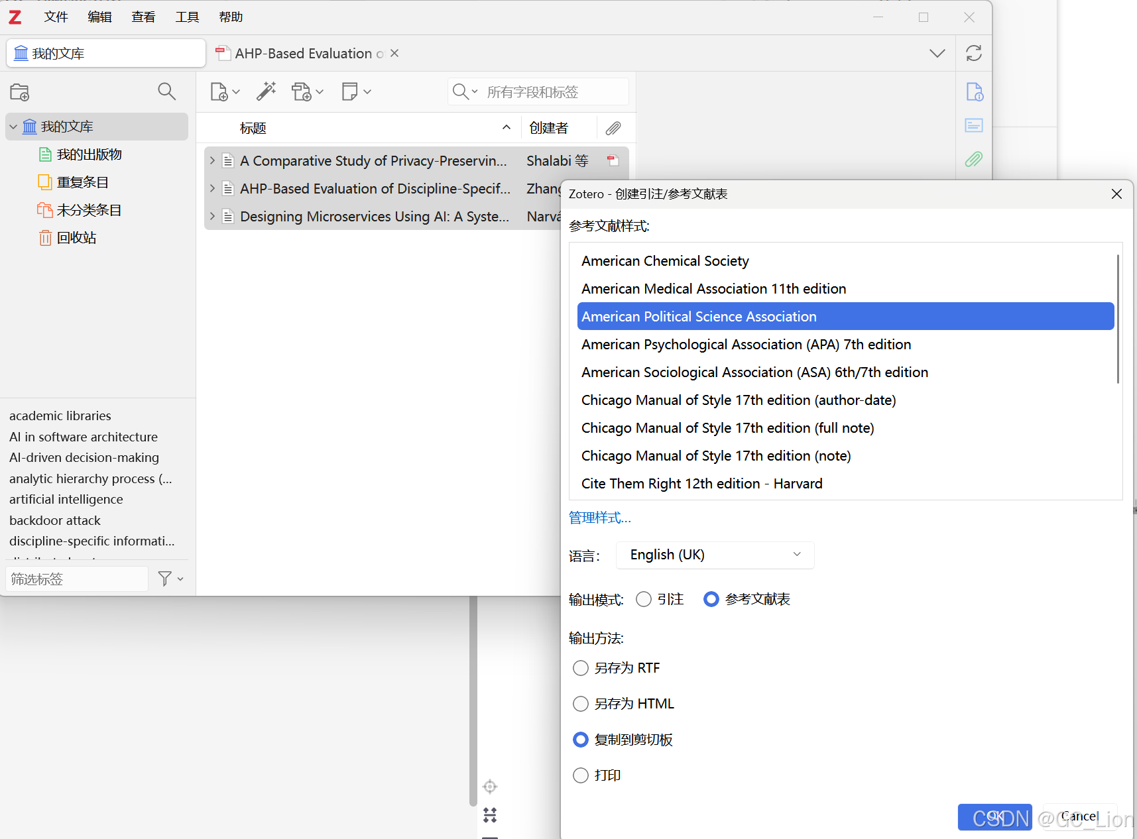Expand the A Comparative Study item row
Image resolution: width=1137 pixels, height=839 pixels.
[212, 160]
